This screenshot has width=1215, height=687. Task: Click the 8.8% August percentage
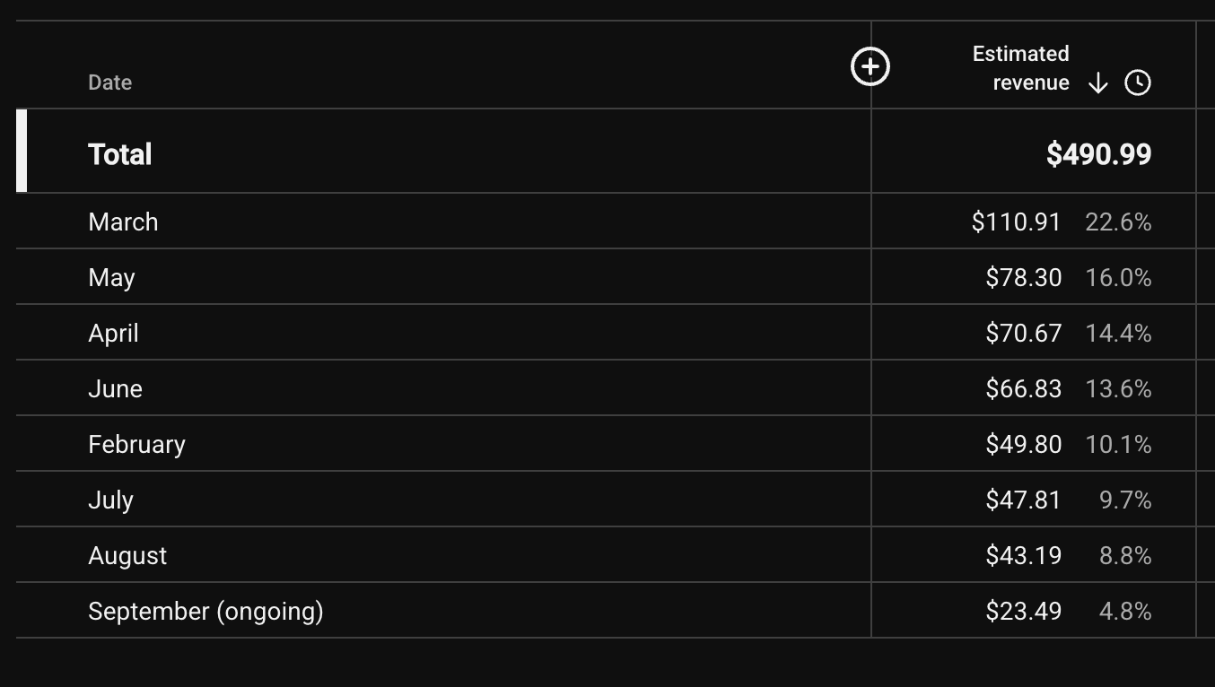click(1125, 555)
